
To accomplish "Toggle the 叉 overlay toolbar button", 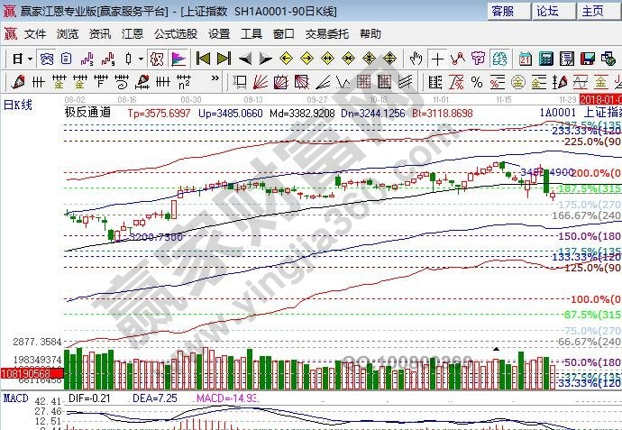I will coord(156,59).
